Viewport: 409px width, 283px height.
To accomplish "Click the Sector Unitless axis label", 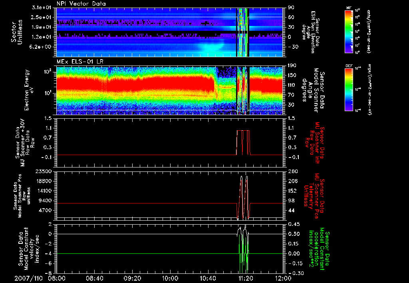I will pos(17,32).
